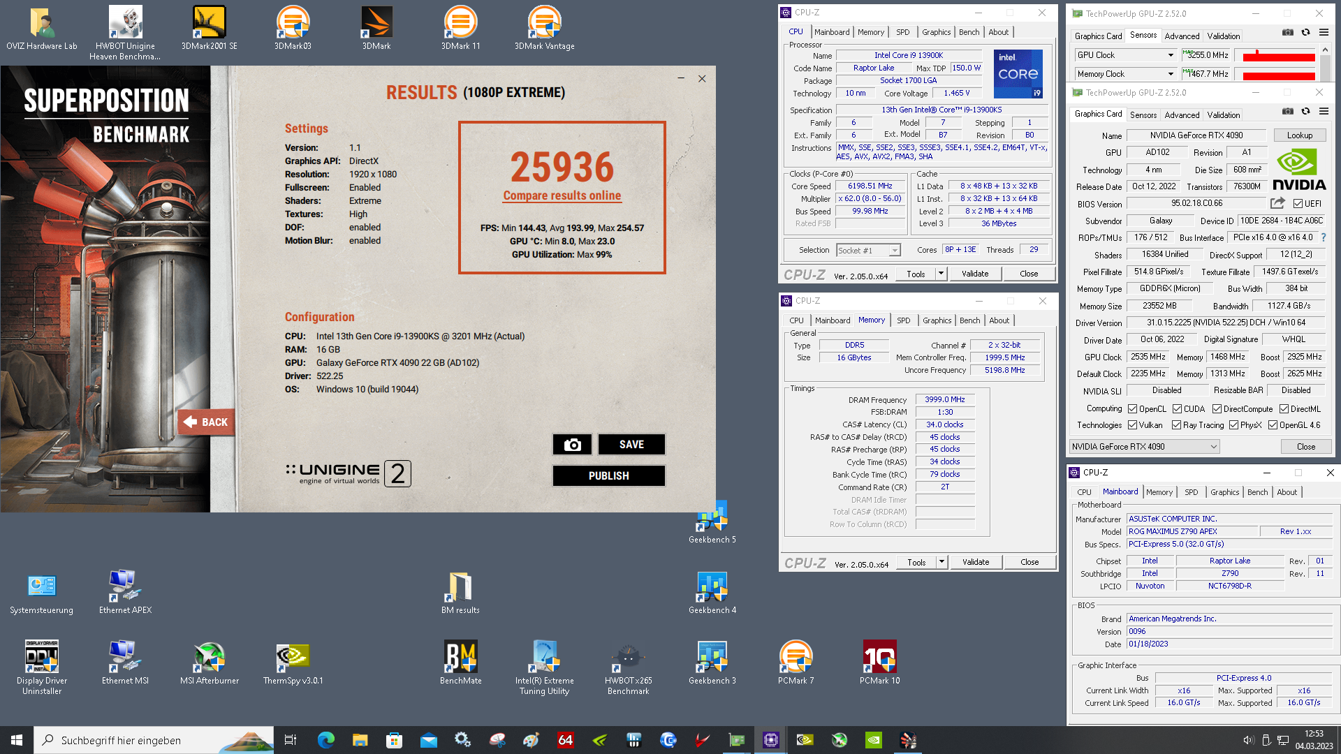This screenshot has width=1341, height=754.
Task: Open OVIZ Hardware Lab desktop icon
Action: (x=42, y=29)
